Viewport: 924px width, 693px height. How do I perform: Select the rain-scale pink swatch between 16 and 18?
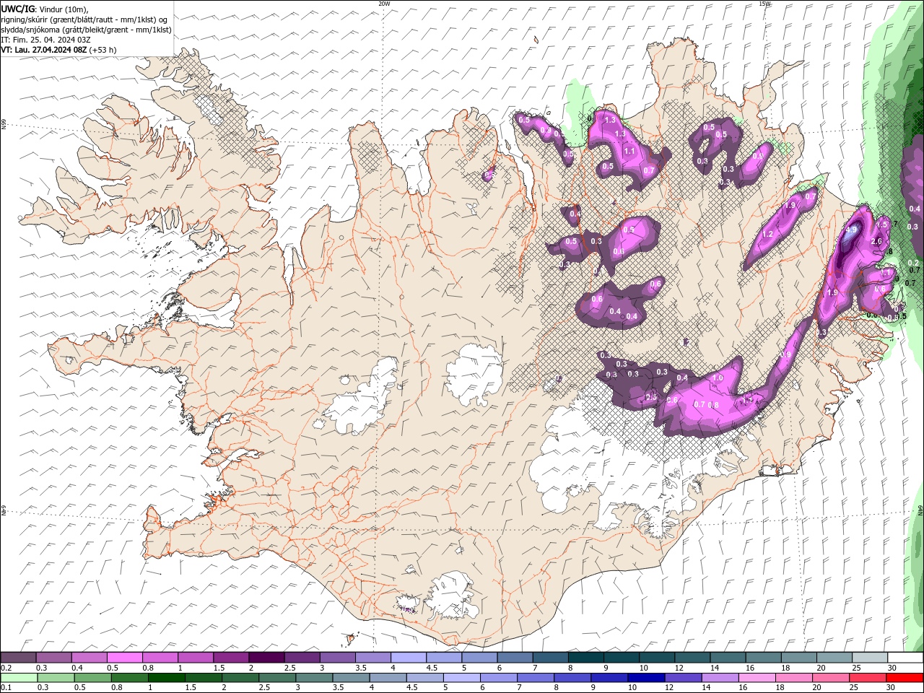pyautogui.click(x=757, y=678)
